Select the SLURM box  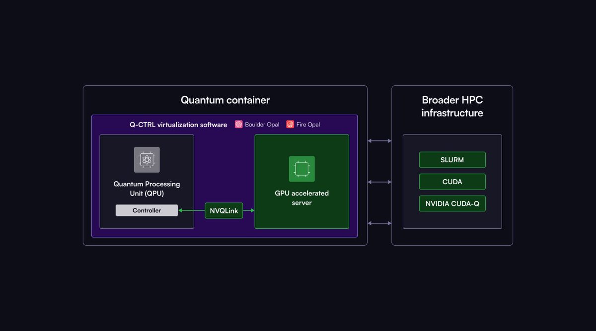click(x=452, y=160)
